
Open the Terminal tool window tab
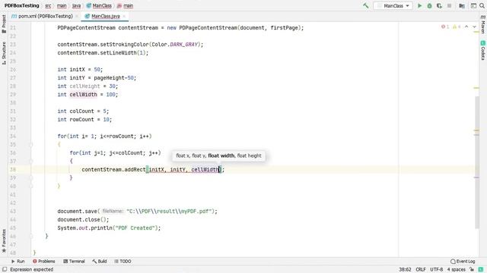74,261
